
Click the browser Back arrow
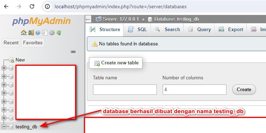click(x=6, y=6)
